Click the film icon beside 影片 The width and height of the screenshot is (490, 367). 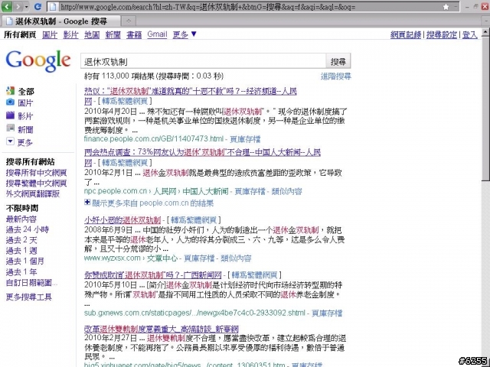10,115
